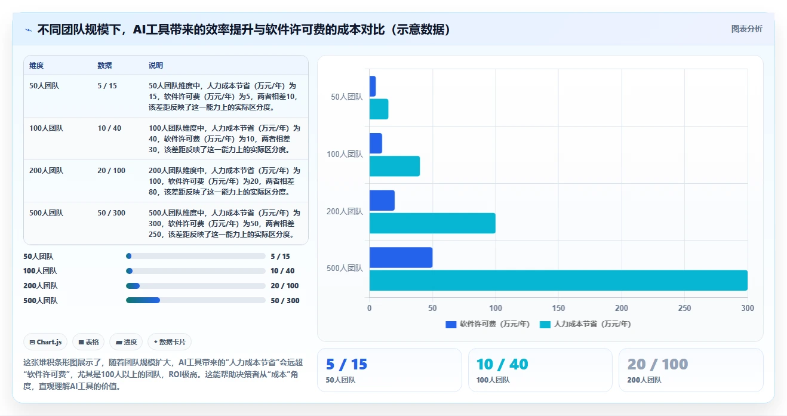Open the 图表分析 label in the header
787x416 pixels.
pos(746,29)
